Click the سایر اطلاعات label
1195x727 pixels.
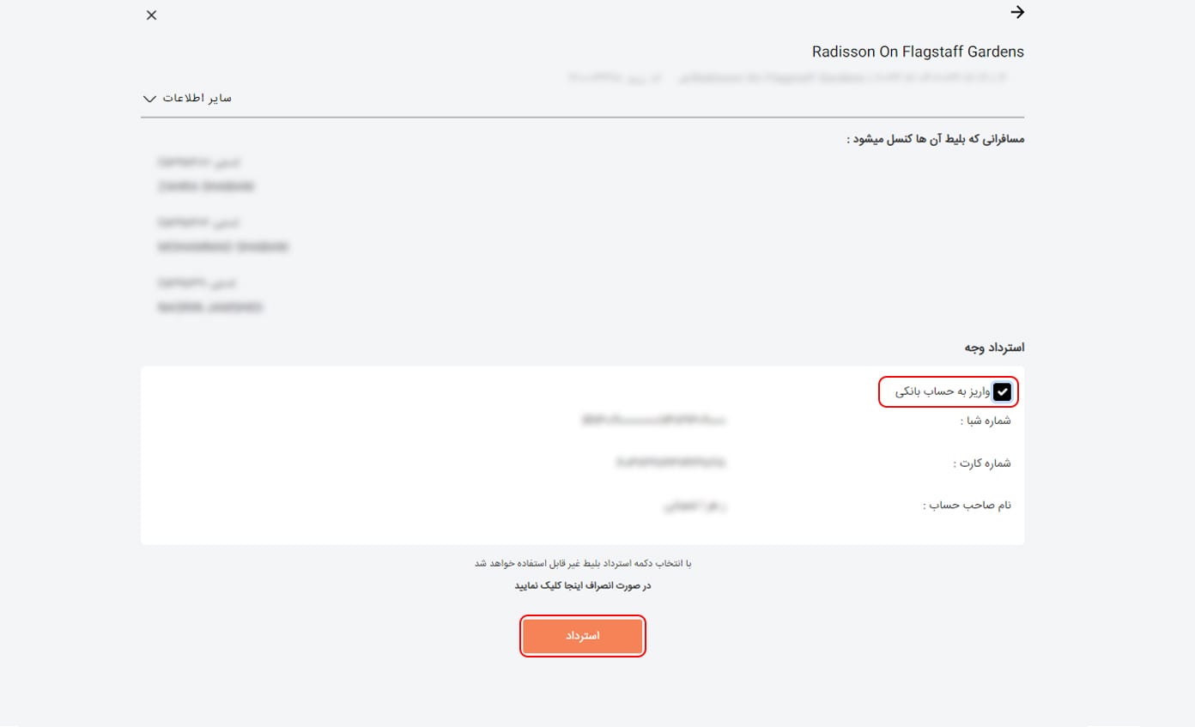point(198,98)
